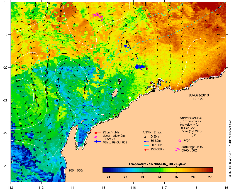Click the magenta drifters chevron symbol
This screenshot has height=189, width=234.
pos(178,149)
